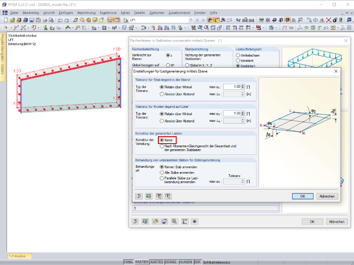
Task: Open the Tabelle menu
Action: pos(140,13)
